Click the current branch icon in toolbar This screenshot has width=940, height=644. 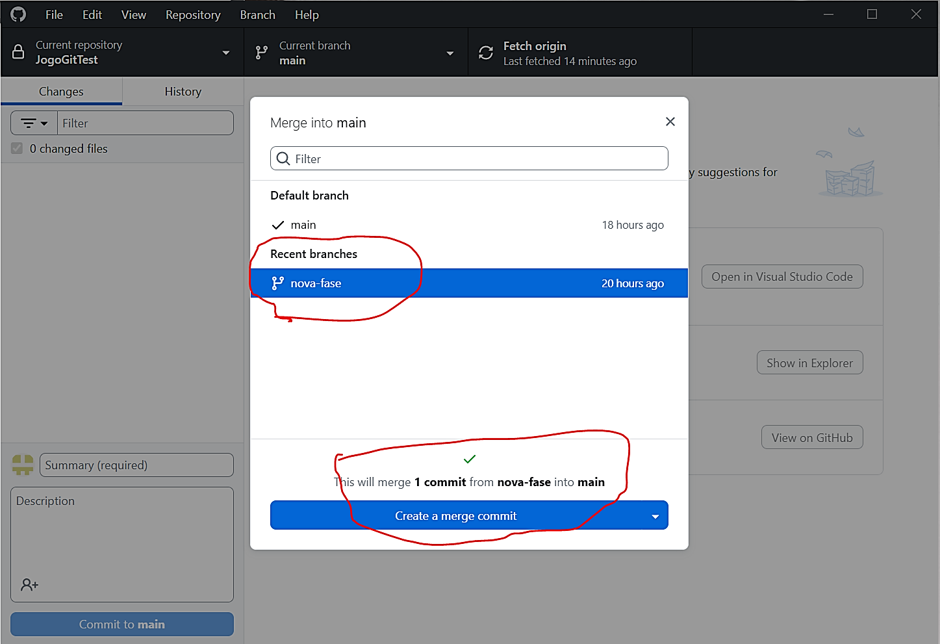tap(262, 53)
